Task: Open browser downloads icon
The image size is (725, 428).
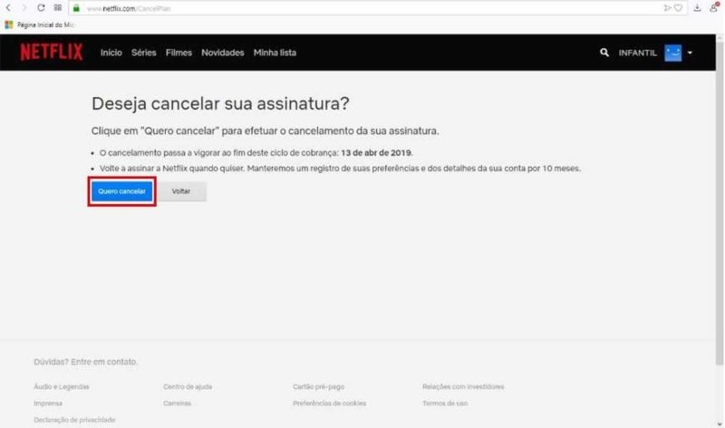Action: [698, 7]
